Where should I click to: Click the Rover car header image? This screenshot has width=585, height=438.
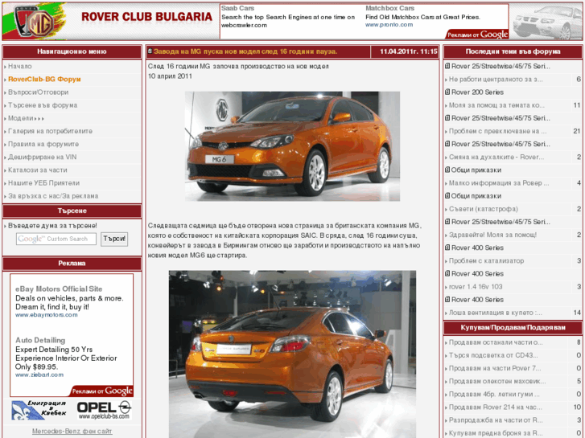tap(546, 21)
